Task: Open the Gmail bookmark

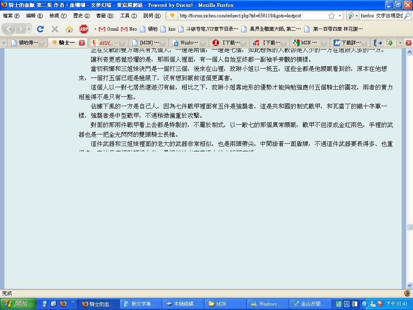Action: point(109,29)
